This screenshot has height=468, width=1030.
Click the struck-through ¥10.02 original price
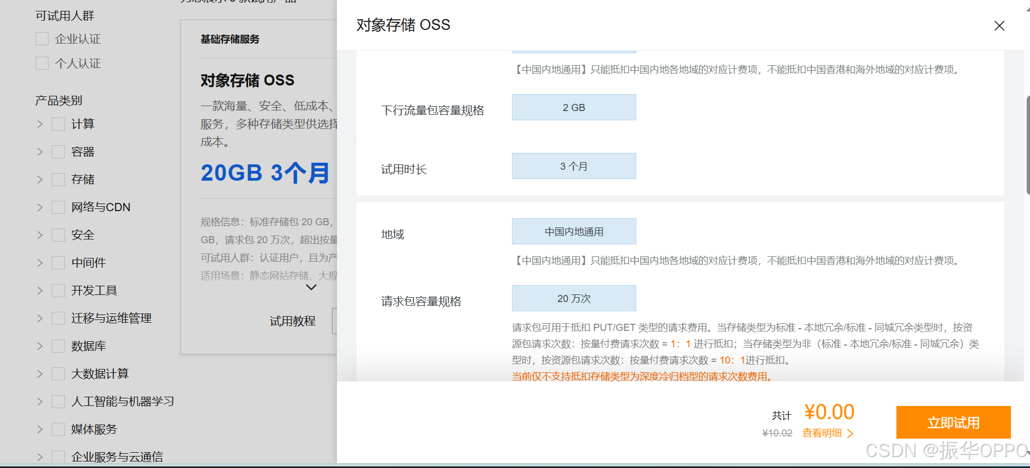(777, 433)
